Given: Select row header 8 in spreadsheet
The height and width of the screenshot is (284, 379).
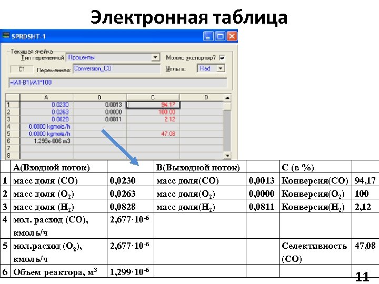Looking at the screenshot, I should coord(13,155).
